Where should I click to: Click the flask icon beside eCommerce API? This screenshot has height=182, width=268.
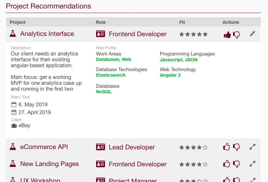click(13, 147)
